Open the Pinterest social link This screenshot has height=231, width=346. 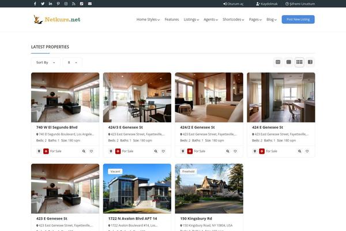point(58,4)
